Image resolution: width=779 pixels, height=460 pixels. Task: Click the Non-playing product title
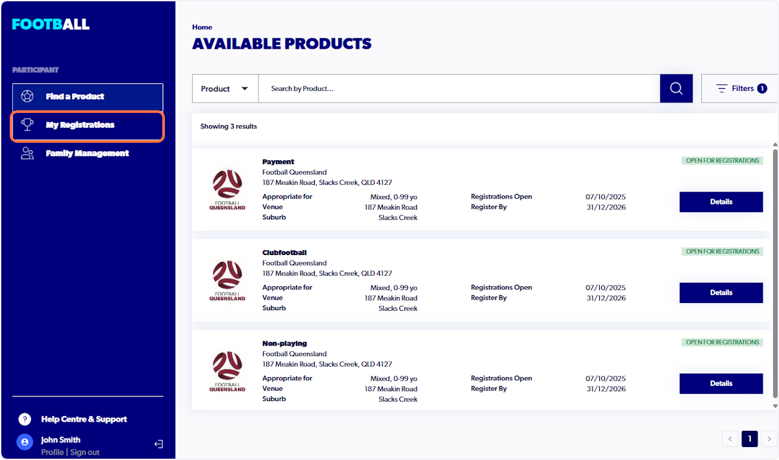pyautogui.click(x=284, y=343)
